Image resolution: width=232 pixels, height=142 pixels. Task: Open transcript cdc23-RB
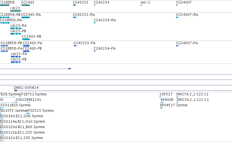[16, 34]
